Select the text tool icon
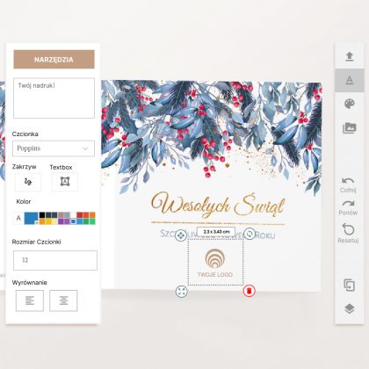369x369 pixels. click(x=350, y=80)
